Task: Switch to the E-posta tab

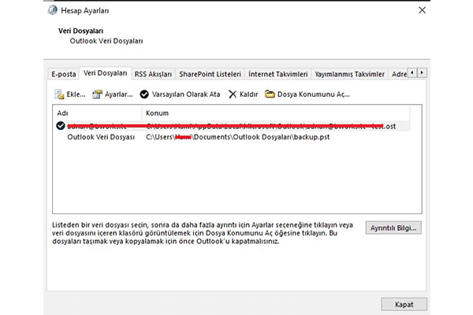Action: [x=64, y=74]
